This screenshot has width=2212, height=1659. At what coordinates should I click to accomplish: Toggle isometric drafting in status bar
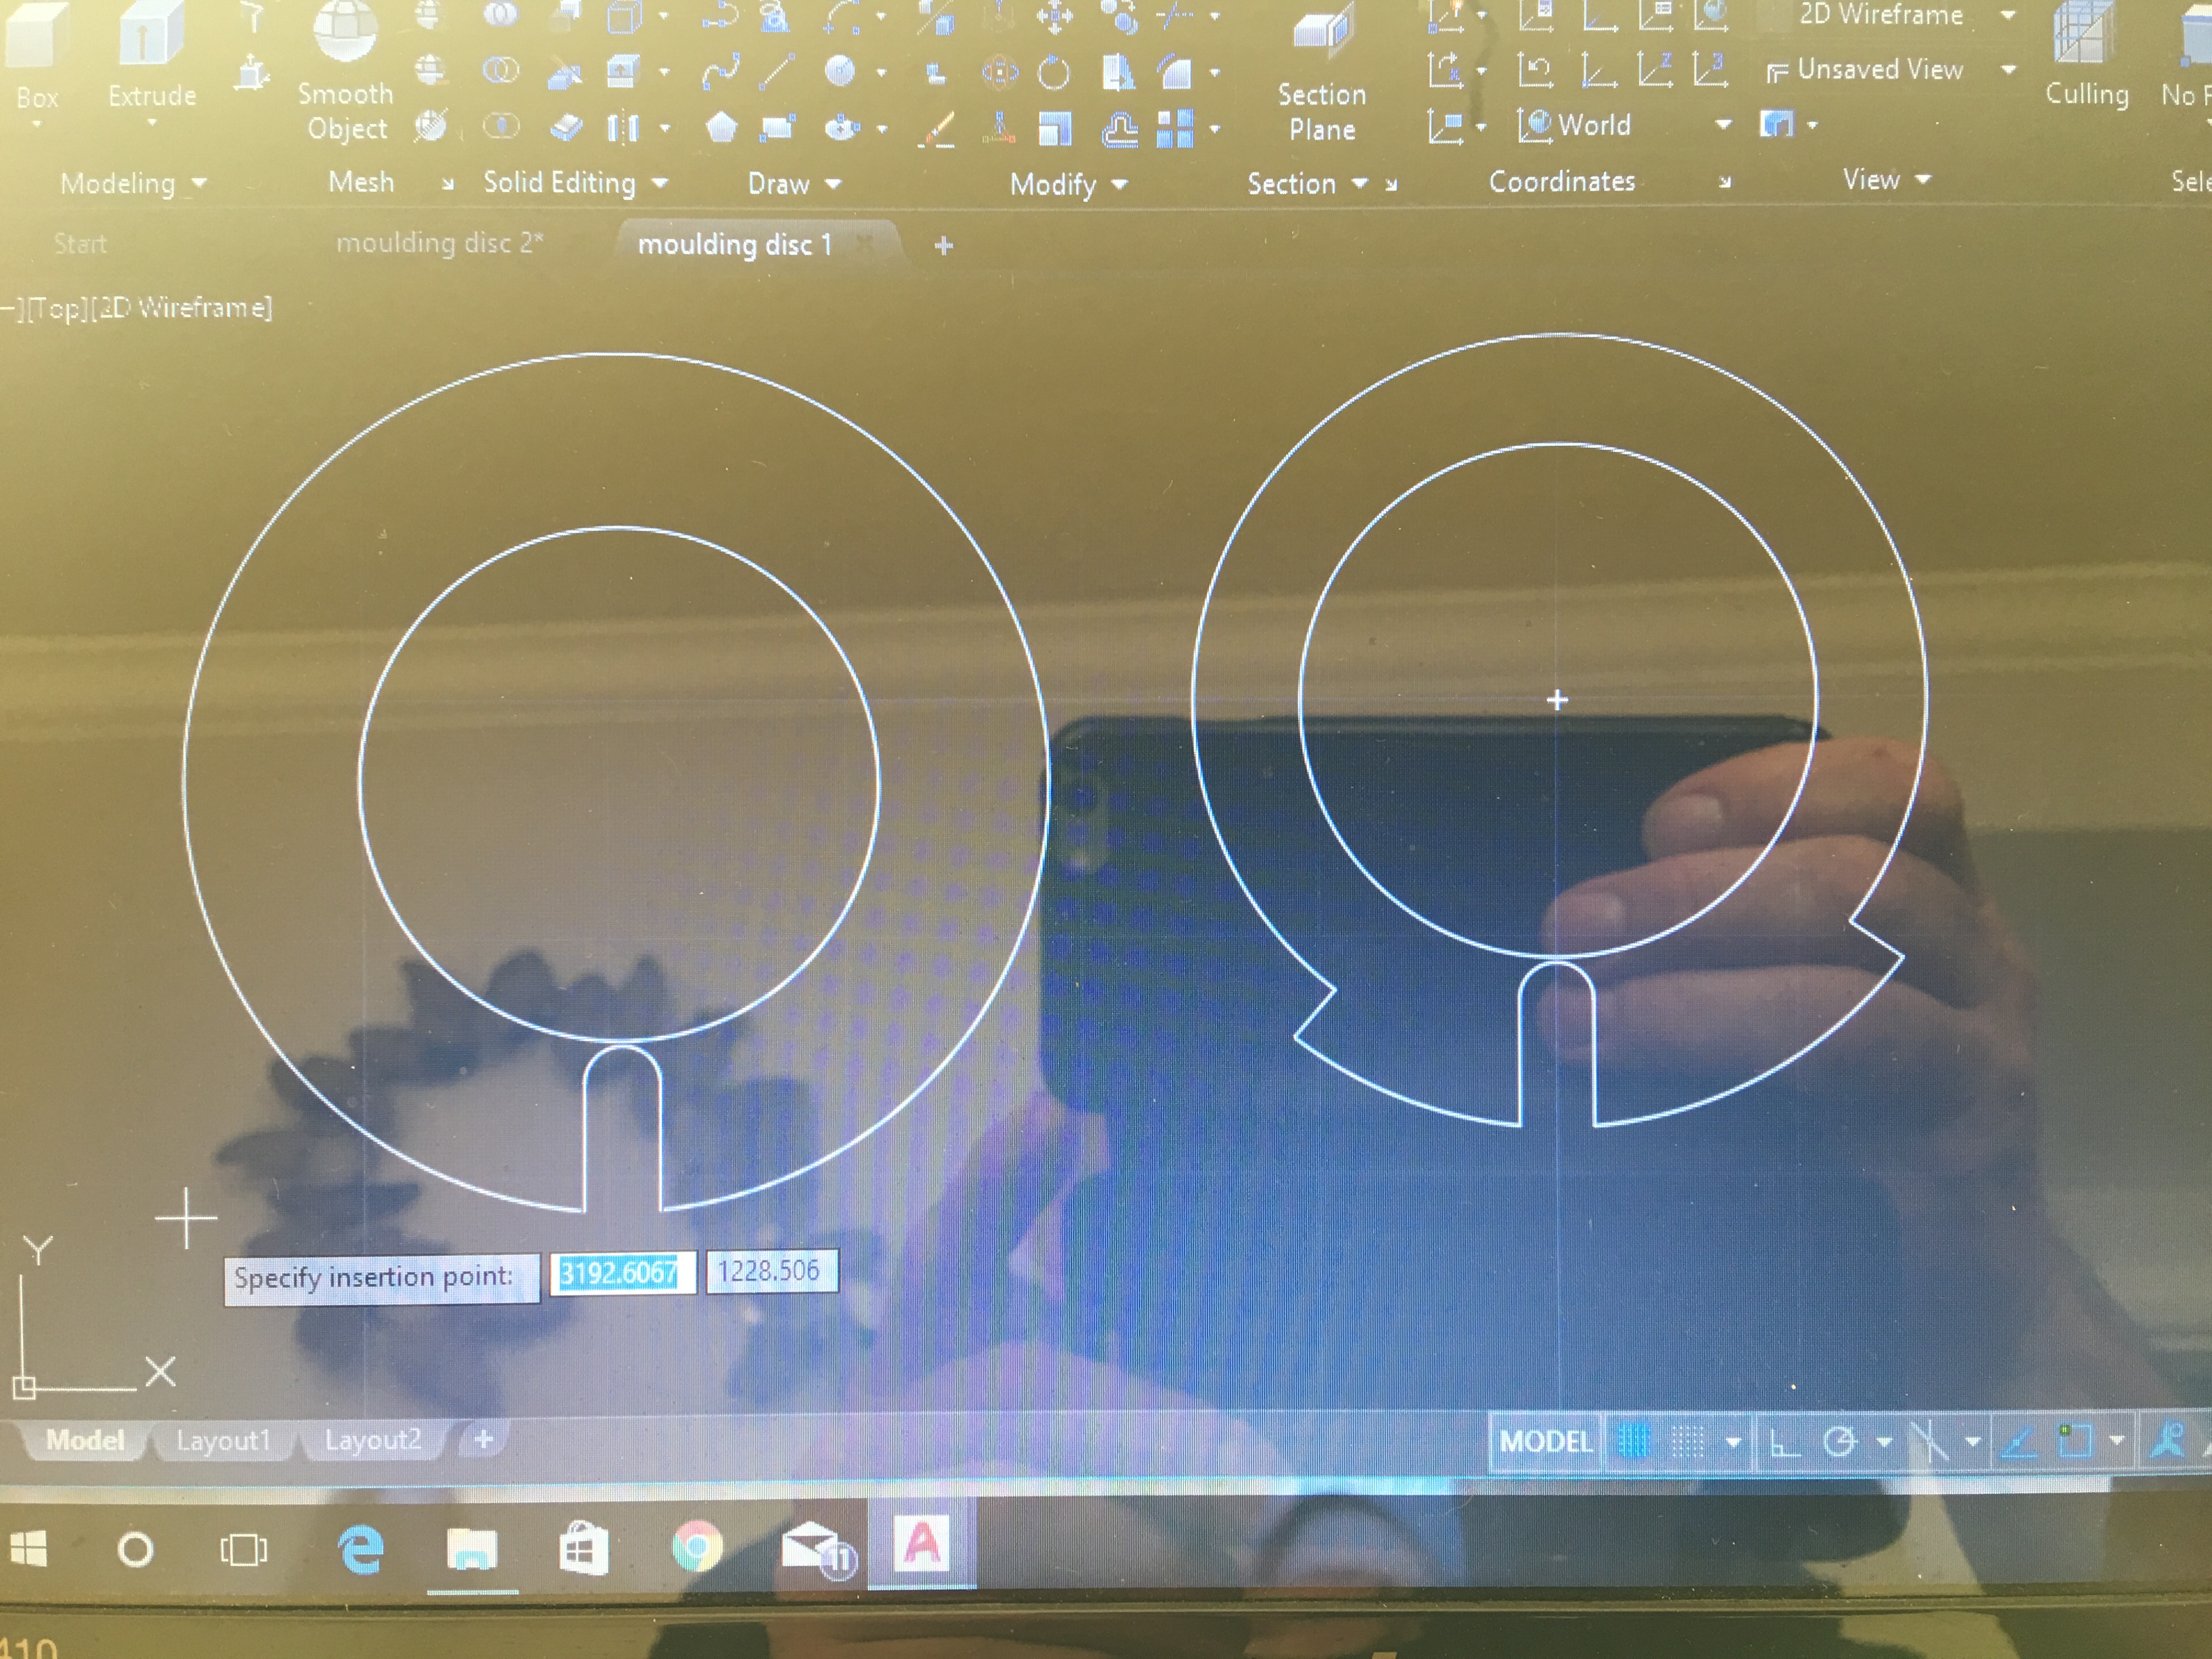point(1930,1442)
